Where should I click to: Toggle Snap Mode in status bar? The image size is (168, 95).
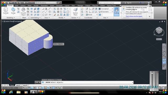click(x=27, y=88)
